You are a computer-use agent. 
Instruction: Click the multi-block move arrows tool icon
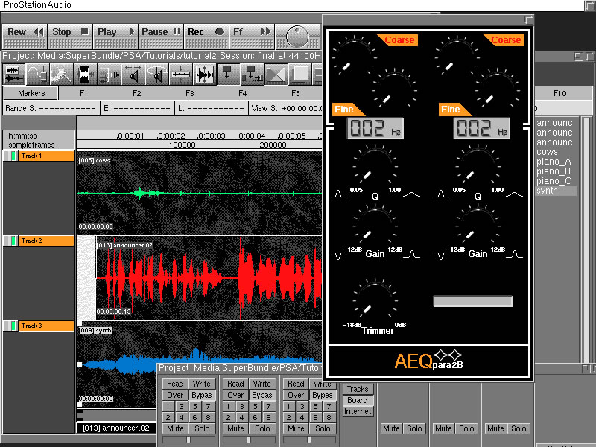[x=253, y=74]
